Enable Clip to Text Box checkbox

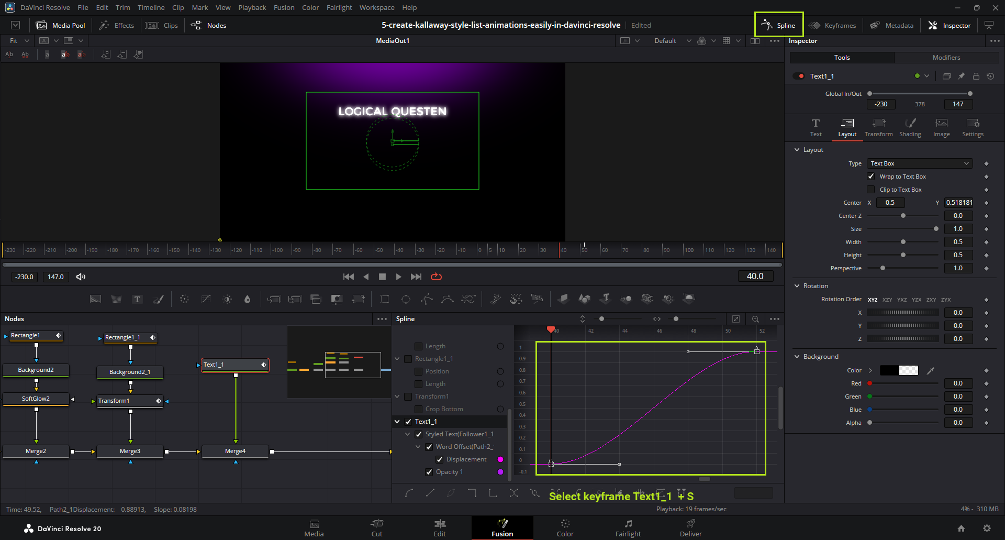(x=871, y=190)
